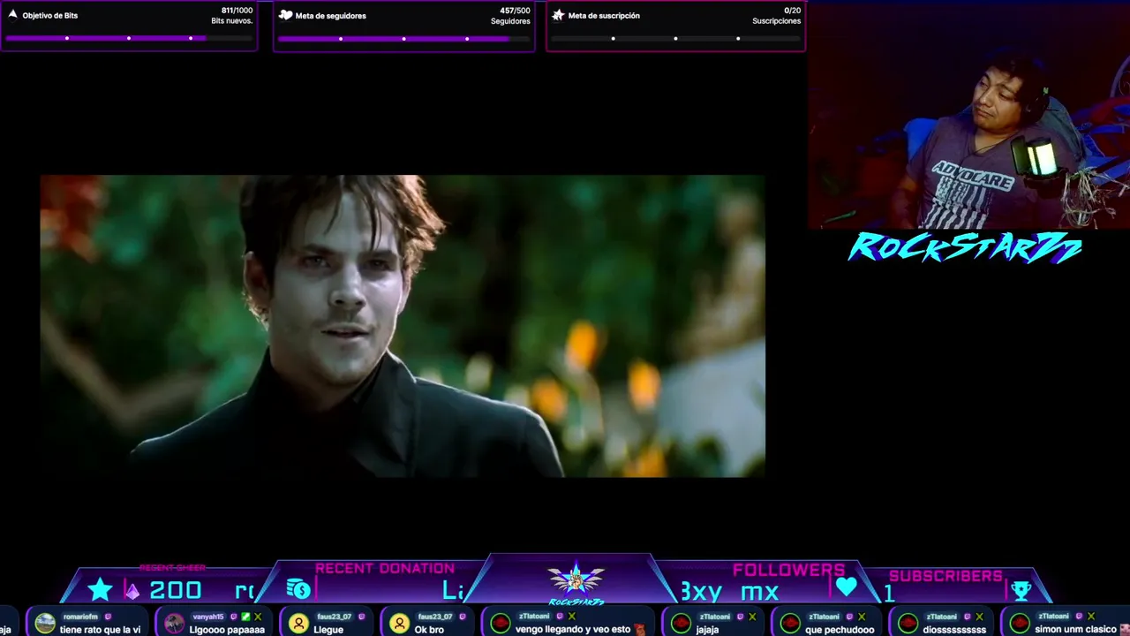Click the message 'diosssssssssss'
This screenshot has width=1130, height=636.
954,630
